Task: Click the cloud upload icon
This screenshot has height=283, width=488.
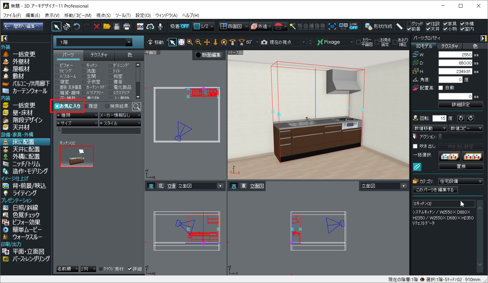Action: [x=150, y=26]
